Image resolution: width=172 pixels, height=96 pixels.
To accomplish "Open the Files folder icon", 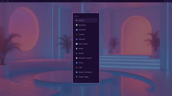I will (77, 63).
